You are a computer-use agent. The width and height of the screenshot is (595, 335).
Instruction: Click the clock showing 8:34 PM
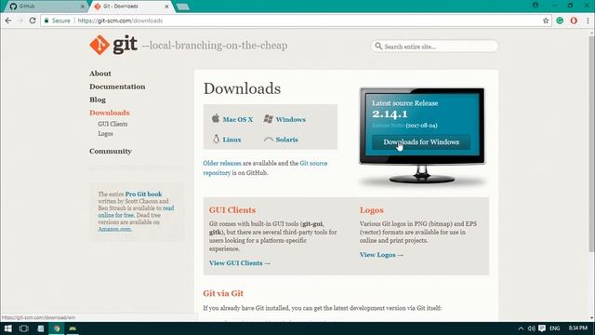click(578, 328)
